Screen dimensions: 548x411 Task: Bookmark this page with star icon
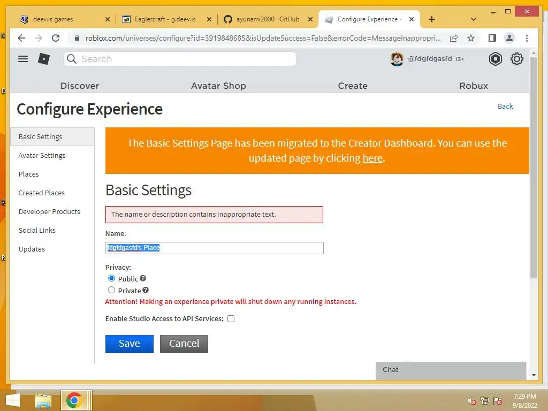pos(471,38)
